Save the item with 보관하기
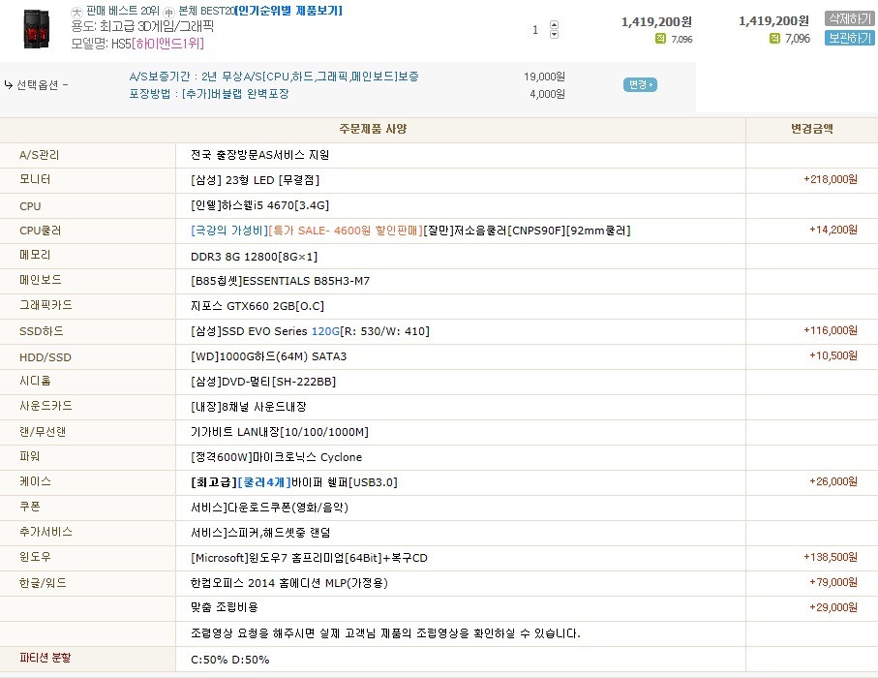The height and width of the screenshot is (678, 878). pyautogui.click(x=849, y=38)
